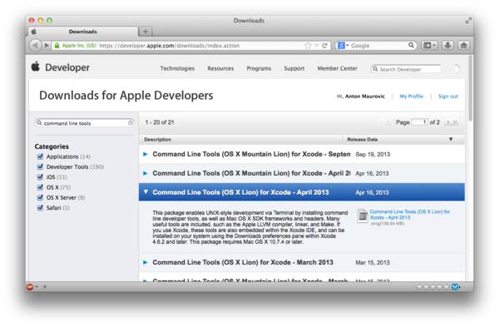The image size is (499, 327).
Task: Uncheck the iOS category
Action: [40, 176]
